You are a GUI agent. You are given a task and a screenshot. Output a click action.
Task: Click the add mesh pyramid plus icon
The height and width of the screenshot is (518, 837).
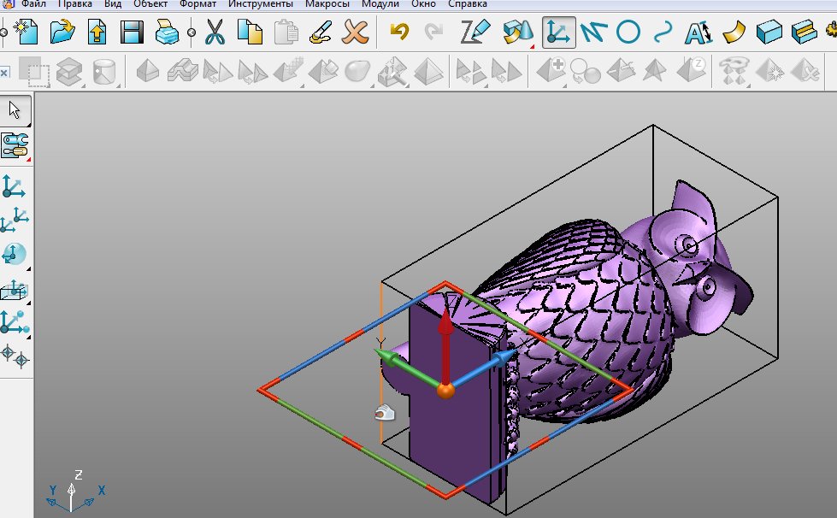click(551, 71)
